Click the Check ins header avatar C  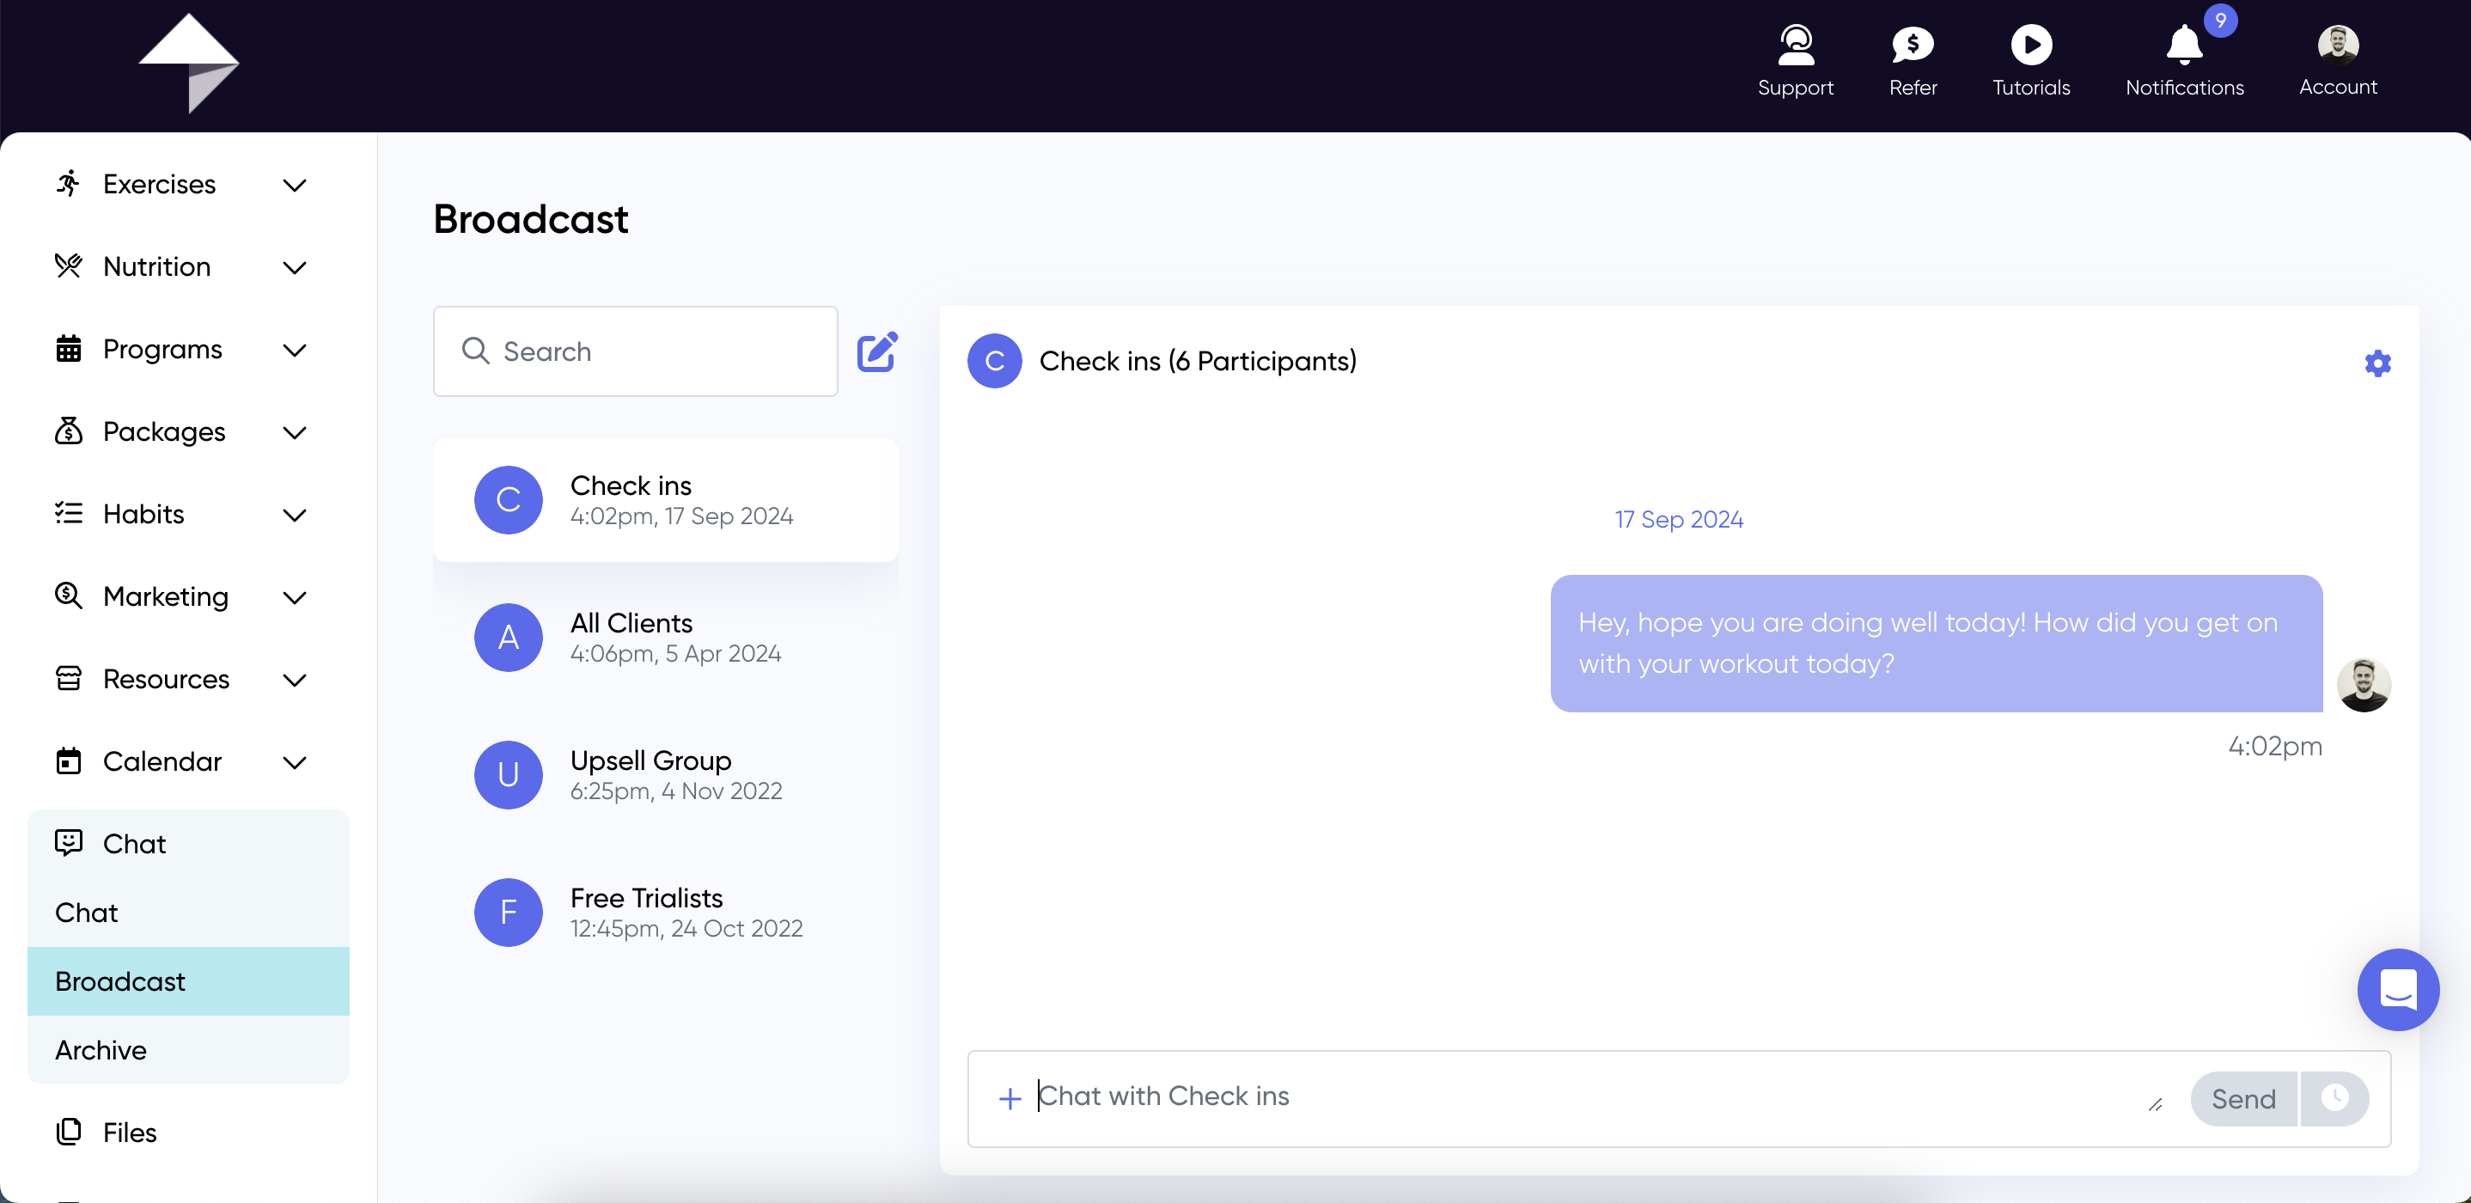994,361
